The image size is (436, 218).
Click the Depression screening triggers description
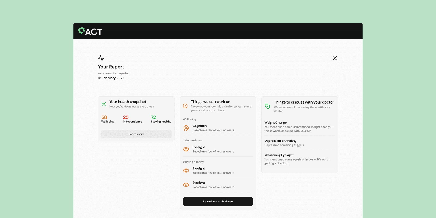tap(284, 145)
